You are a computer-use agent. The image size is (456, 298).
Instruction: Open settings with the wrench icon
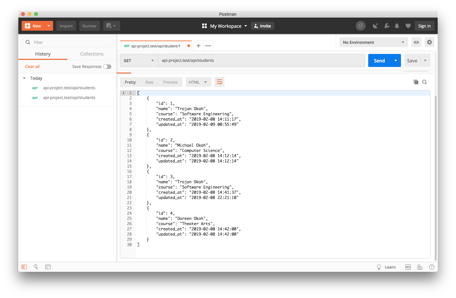[x=387, y=26]
